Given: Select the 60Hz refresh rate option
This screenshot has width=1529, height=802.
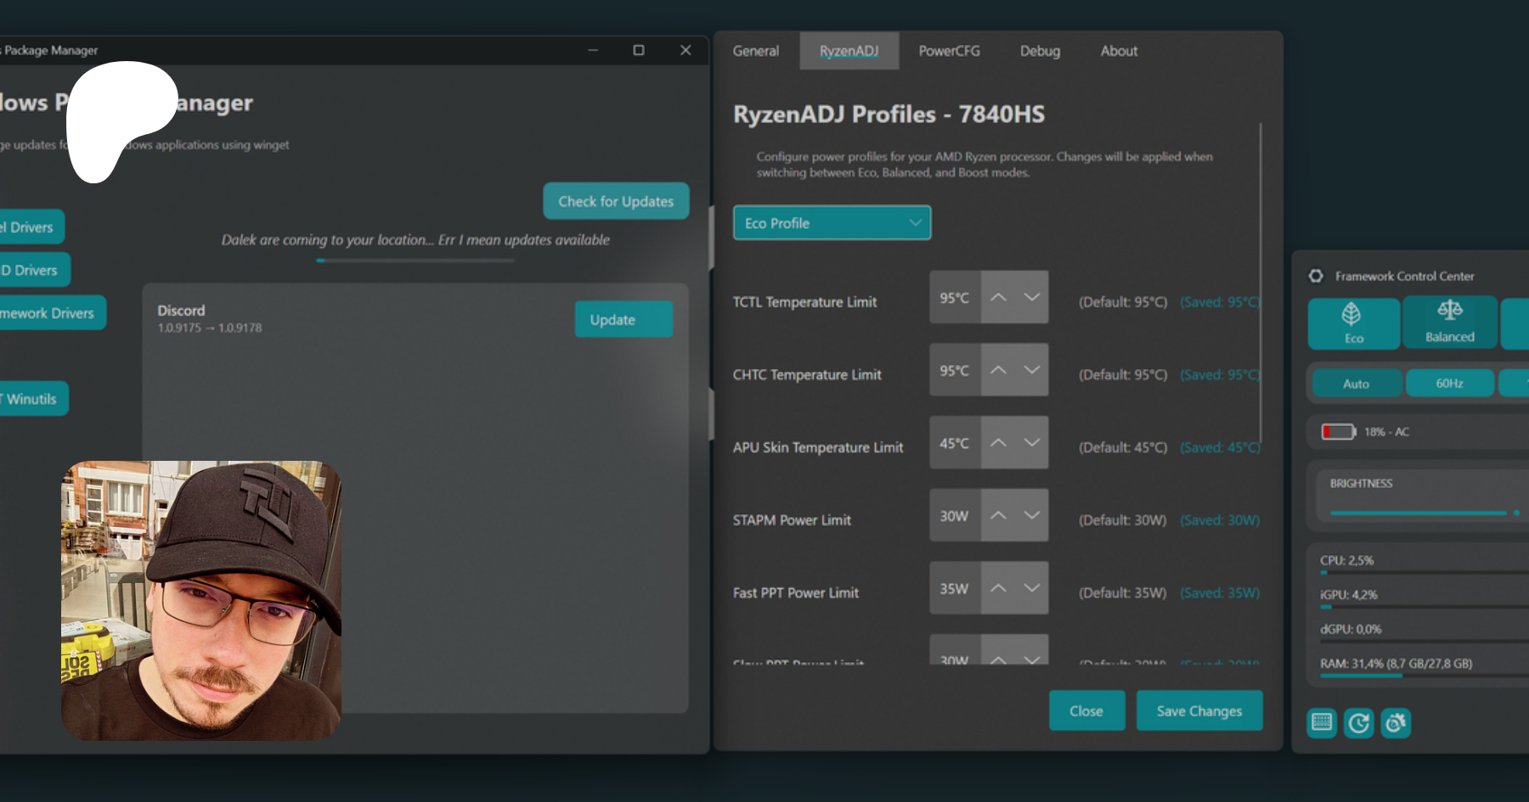Looking at the screenshot, I should coord(1449,384).
